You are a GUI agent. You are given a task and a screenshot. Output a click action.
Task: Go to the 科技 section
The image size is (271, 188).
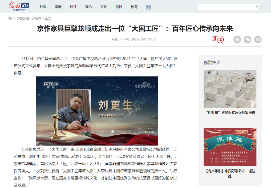pyautogui.click(x=119, y=7)
